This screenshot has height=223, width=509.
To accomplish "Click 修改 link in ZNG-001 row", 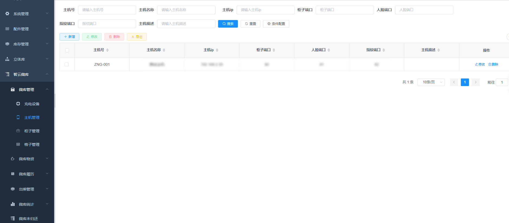I will pyautogui.click(x=480, y=64).
